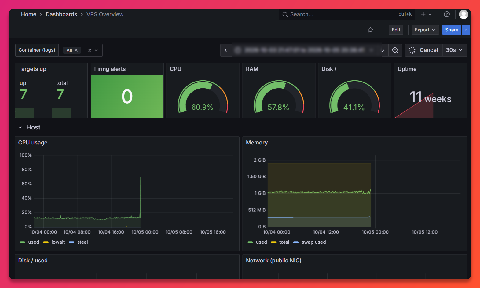
Task: Shift time range forward
Action: click(383, 50)
